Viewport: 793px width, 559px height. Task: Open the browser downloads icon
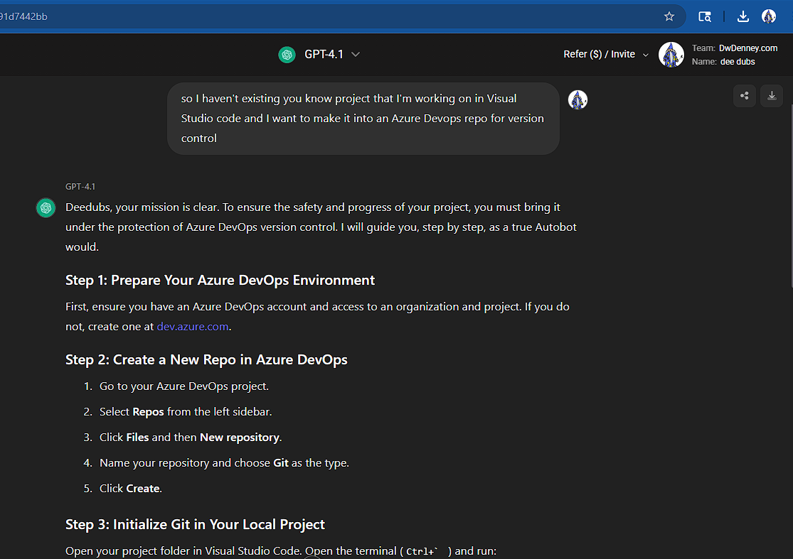(743, 16)
